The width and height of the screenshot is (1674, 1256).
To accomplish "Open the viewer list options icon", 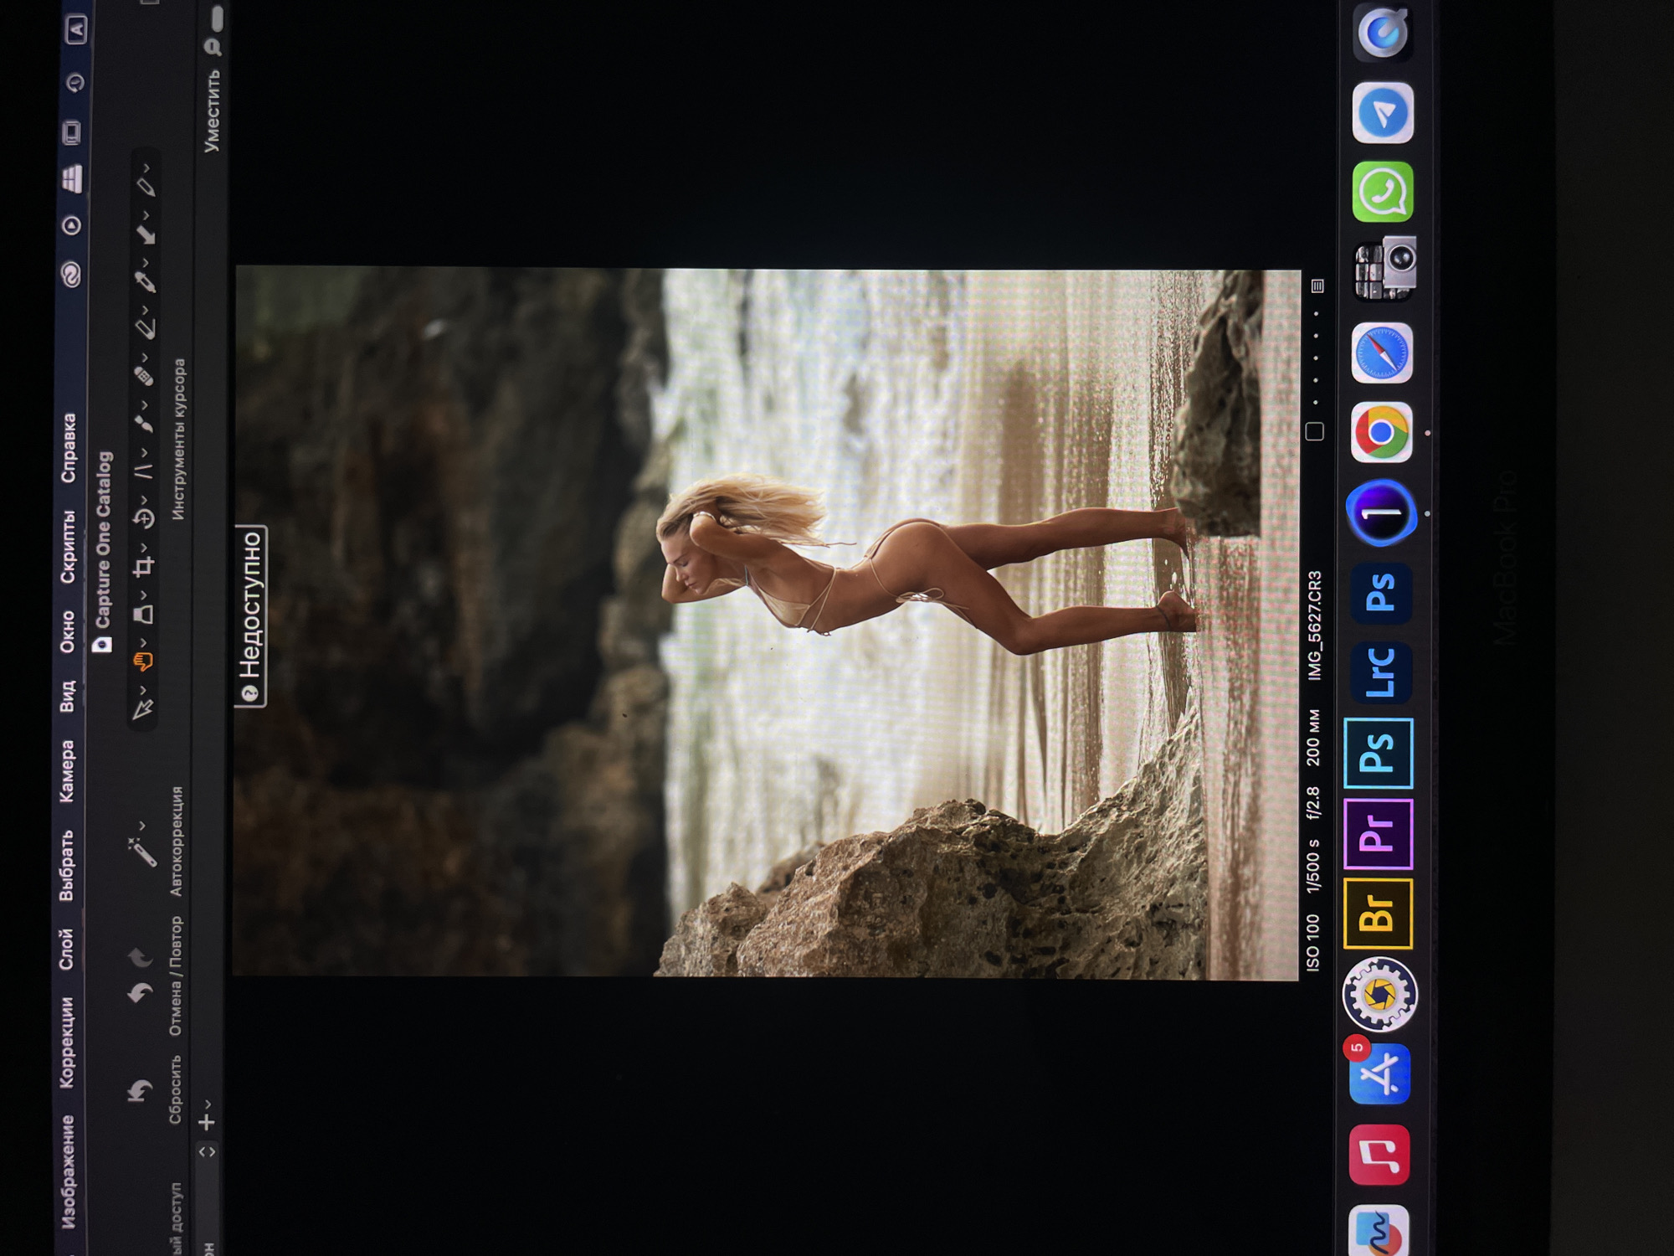I will tap(1317, 286).
